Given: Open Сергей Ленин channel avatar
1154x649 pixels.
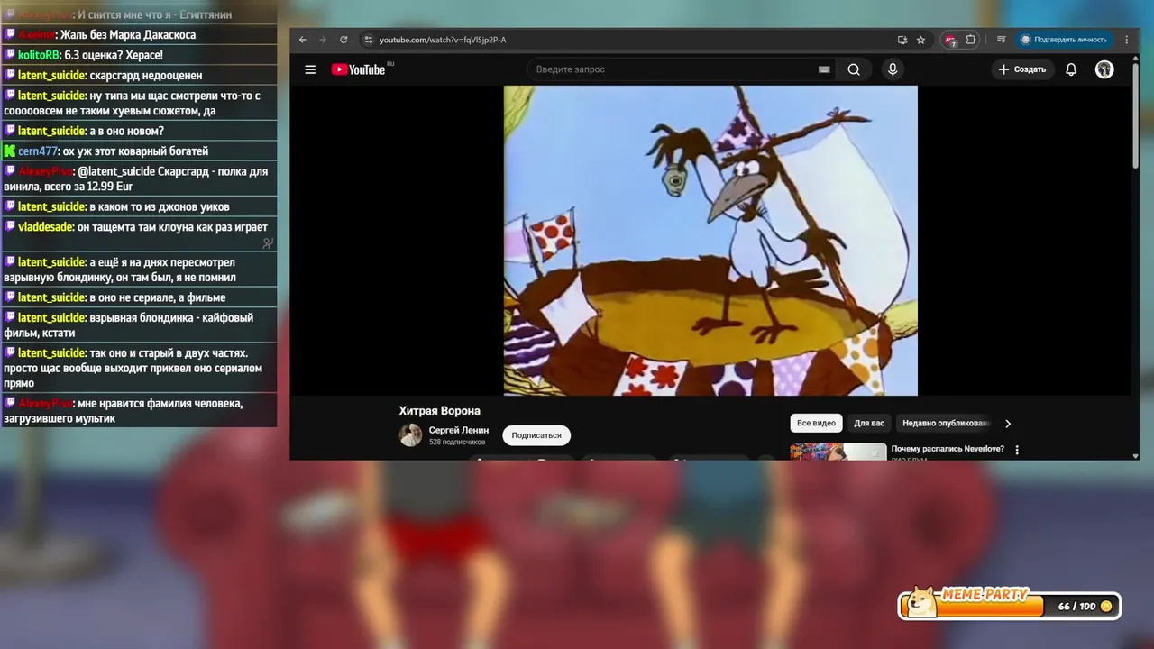Looking at the screenshot, I should click(411, 435).
